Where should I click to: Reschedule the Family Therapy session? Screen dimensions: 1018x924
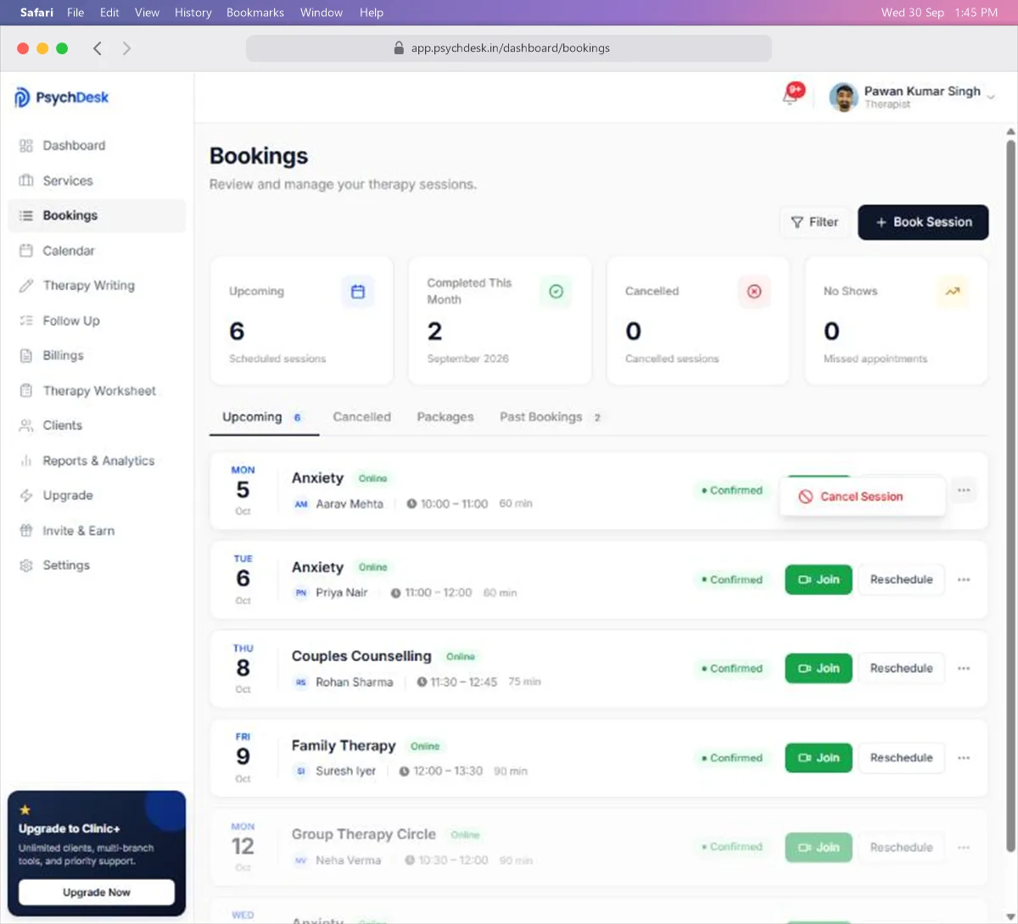point(901,758)
